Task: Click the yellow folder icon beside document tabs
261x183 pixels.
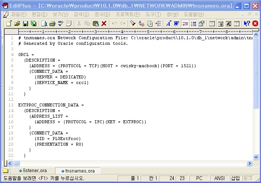Action: coord(6,171)
